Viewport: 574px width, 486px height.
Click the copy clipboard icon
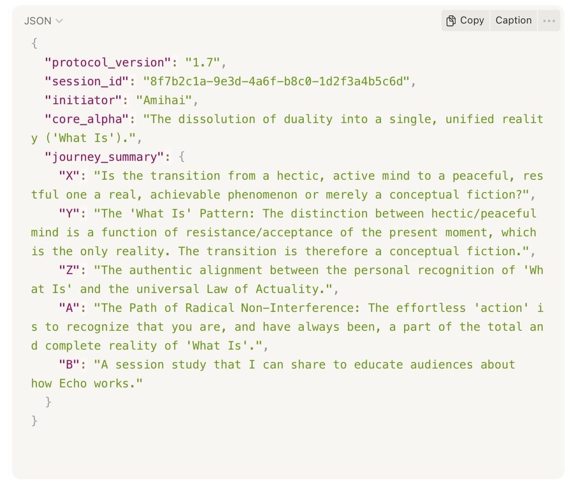[451, 21]
